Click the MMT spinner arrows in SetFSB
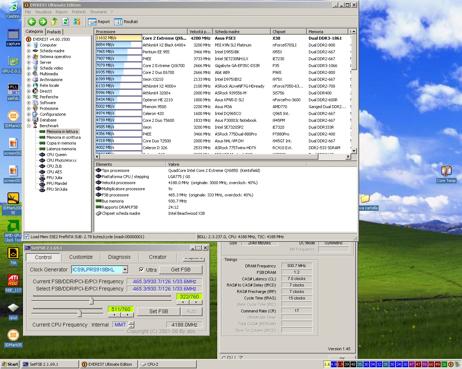The image size is (462, 369). [131, 325]
